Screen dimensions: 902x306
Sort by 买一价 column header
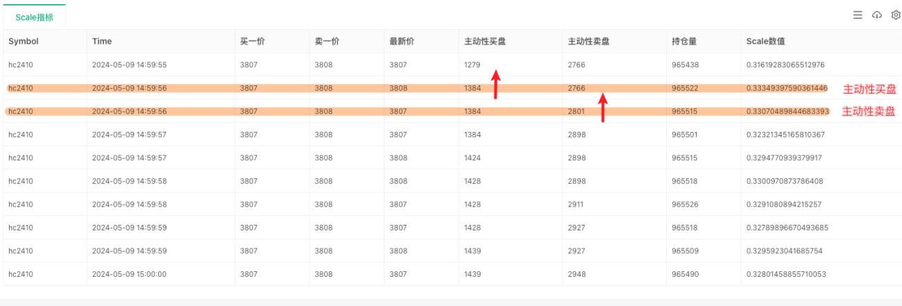(x=253, y=42)
